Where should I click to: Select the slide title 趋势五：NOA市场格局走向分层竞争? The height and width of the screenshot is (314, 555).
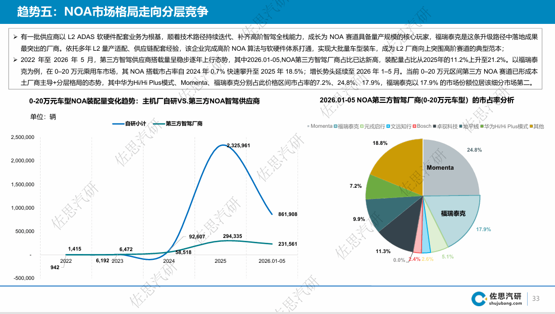(112, 12)
